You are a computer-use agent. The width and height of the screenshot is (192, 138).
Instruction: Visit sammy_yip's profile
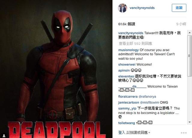point(127,109)
